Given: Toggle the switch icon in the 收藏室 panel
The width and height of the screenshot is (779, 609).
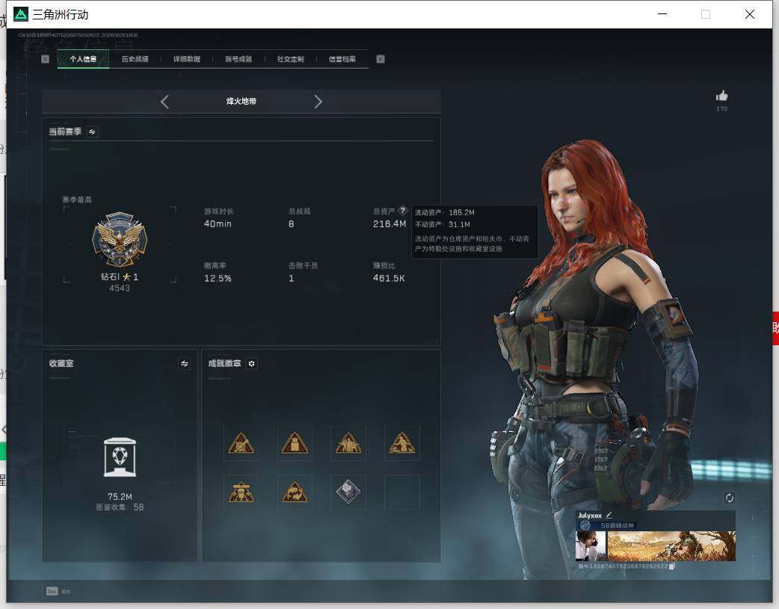Looking at the screenshot, I should coord(185,364).
